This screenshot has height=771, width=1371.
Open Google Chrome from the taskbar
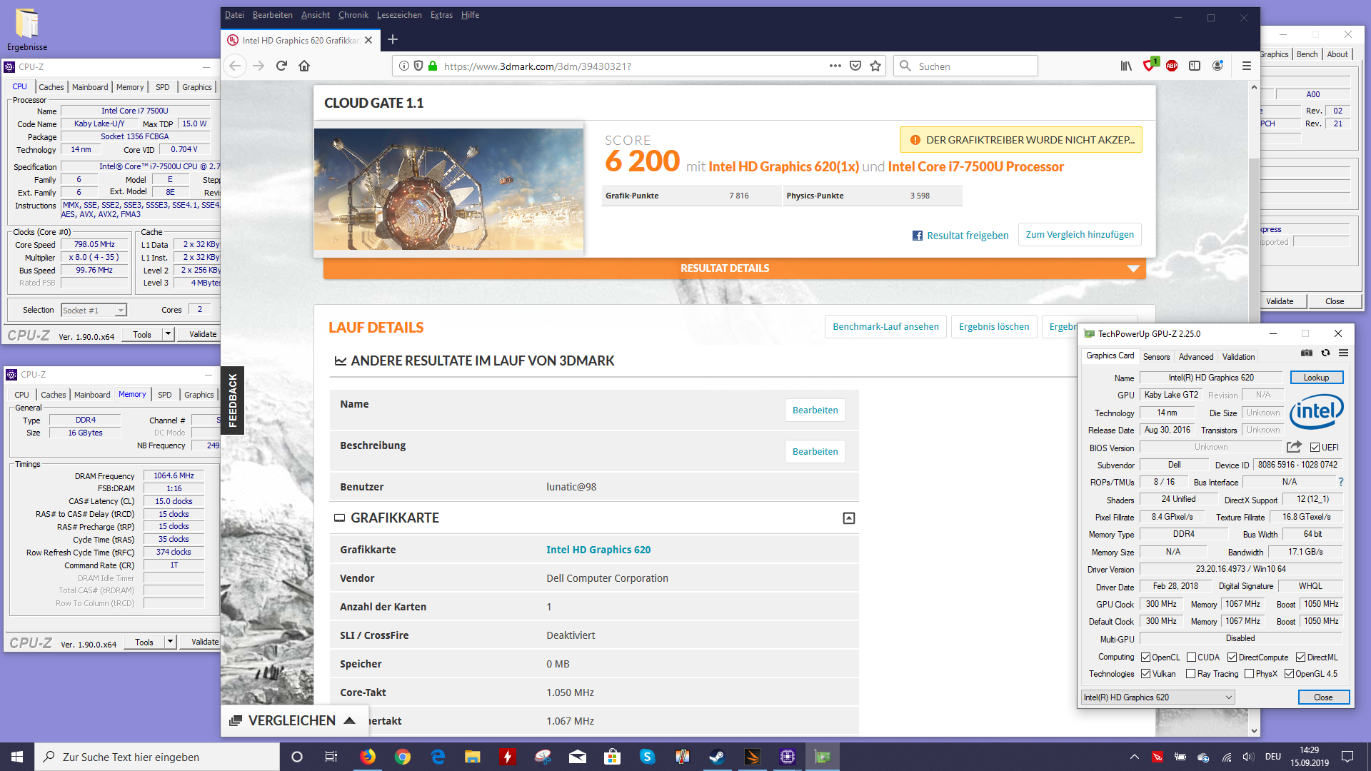pos(403,757)
